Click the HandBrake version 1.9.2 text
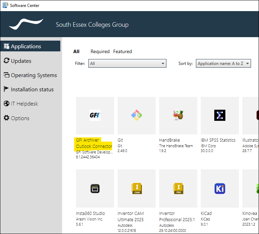The image size is (259, 234). tap(163, 151)
